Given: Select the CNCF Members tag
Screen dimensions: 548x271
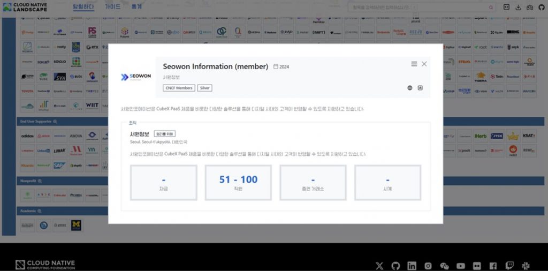Looking at the screenshot, I should pyautogui.click(x=179, y=88).
